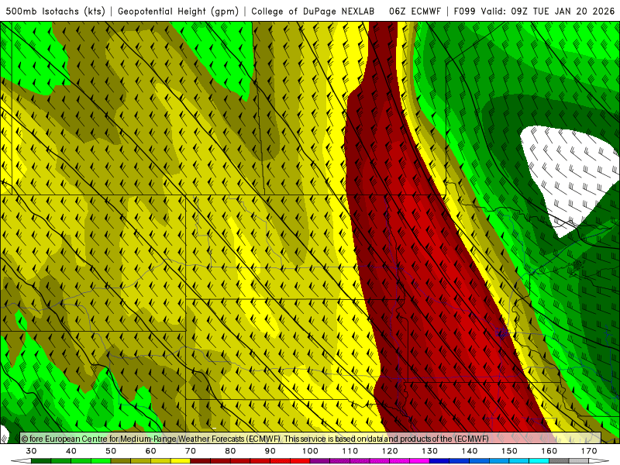620x465 pixels.
Task: Click the legend value 90
Action: 270,451
